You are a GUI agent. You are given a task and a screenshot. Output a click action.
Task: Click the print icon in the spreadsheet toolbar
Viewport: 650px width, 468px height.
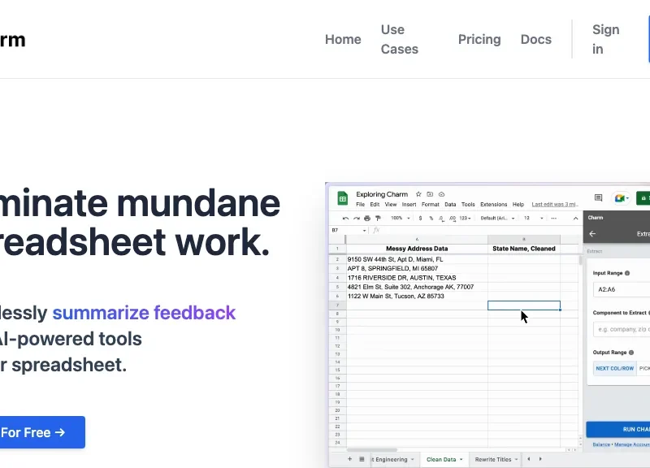(367, 219)
